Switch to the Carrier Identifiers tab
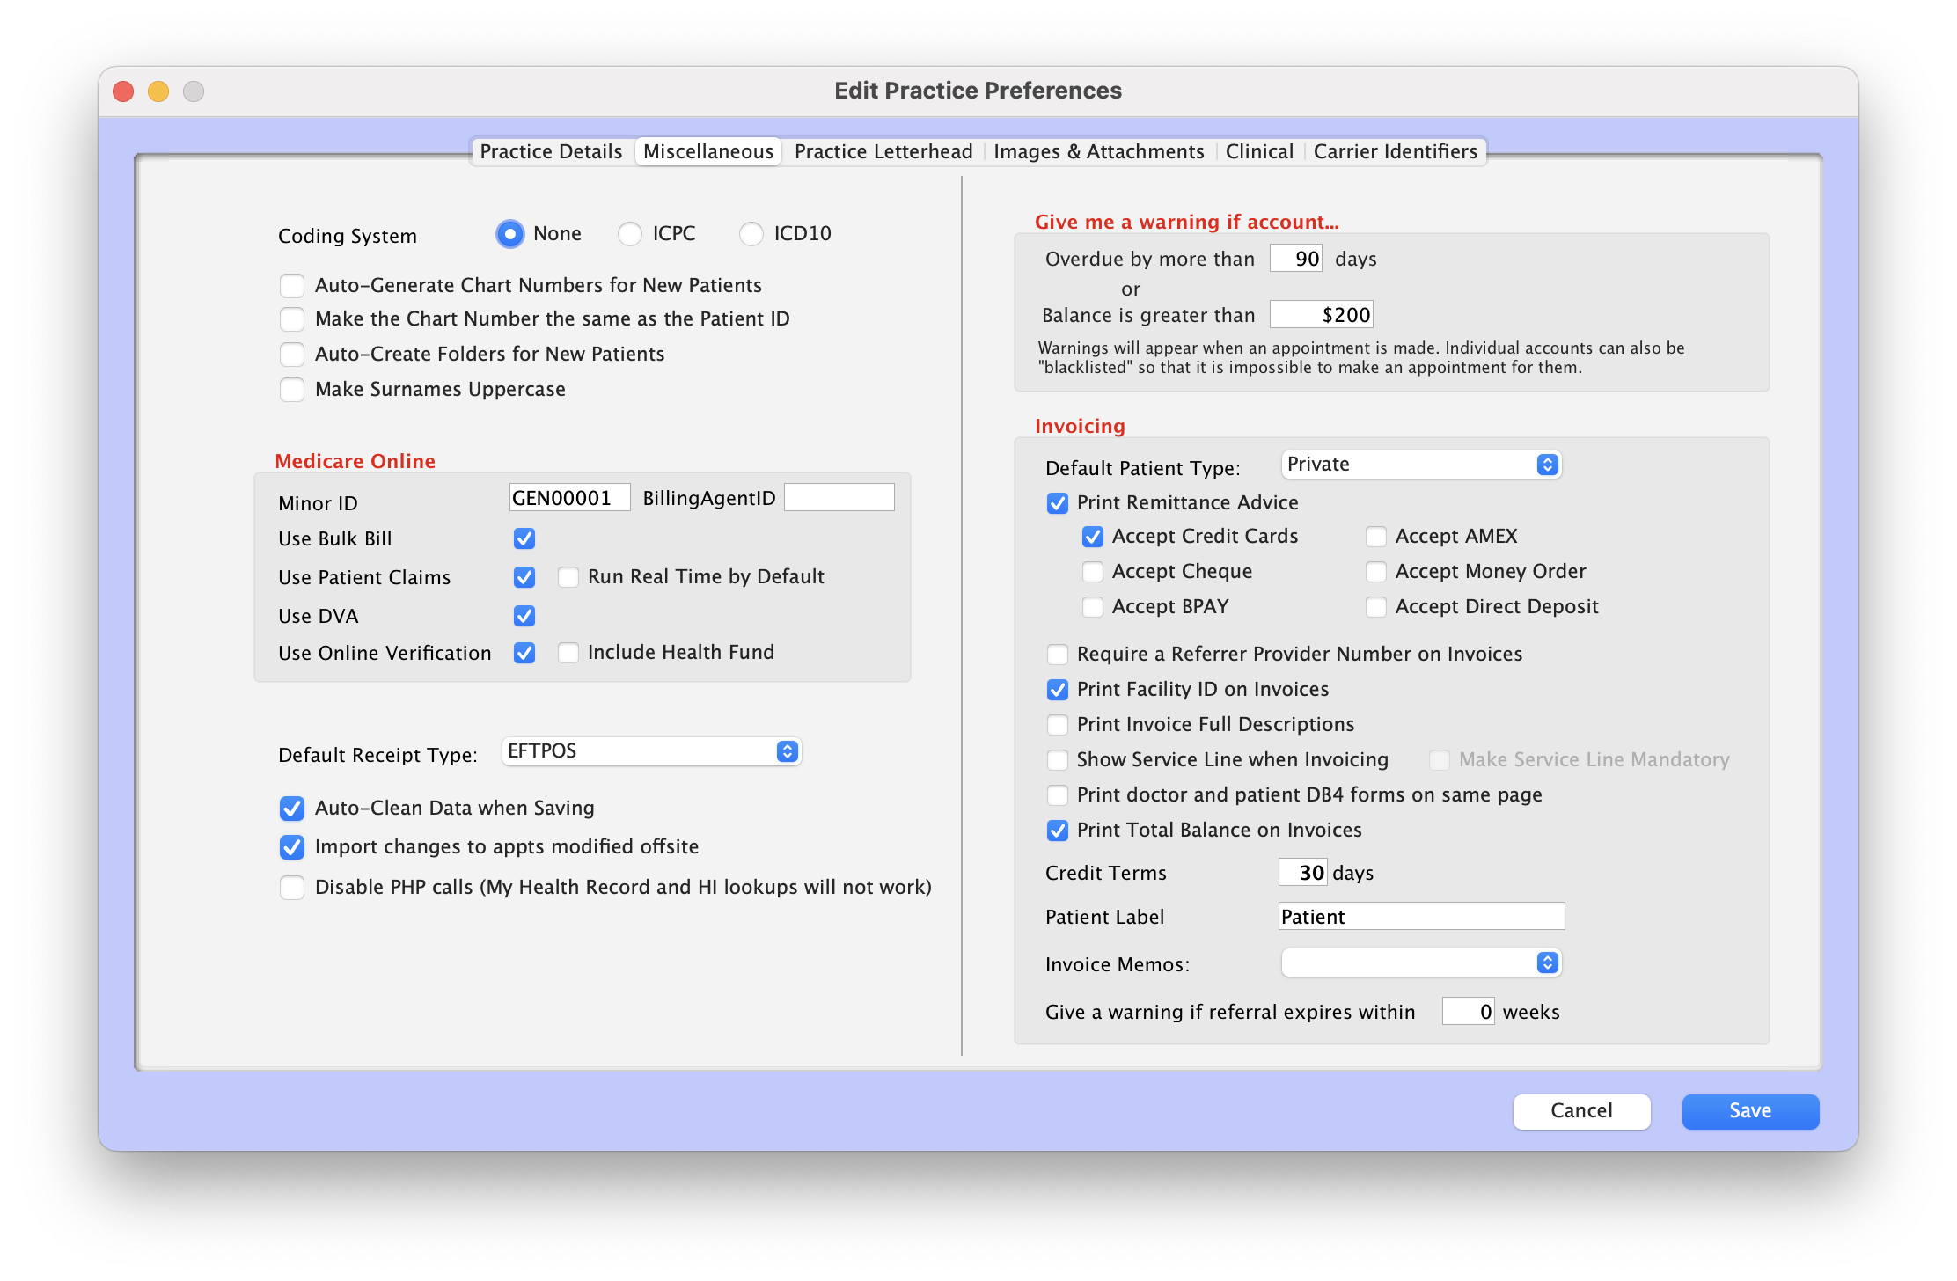 tap(1396, 151)
